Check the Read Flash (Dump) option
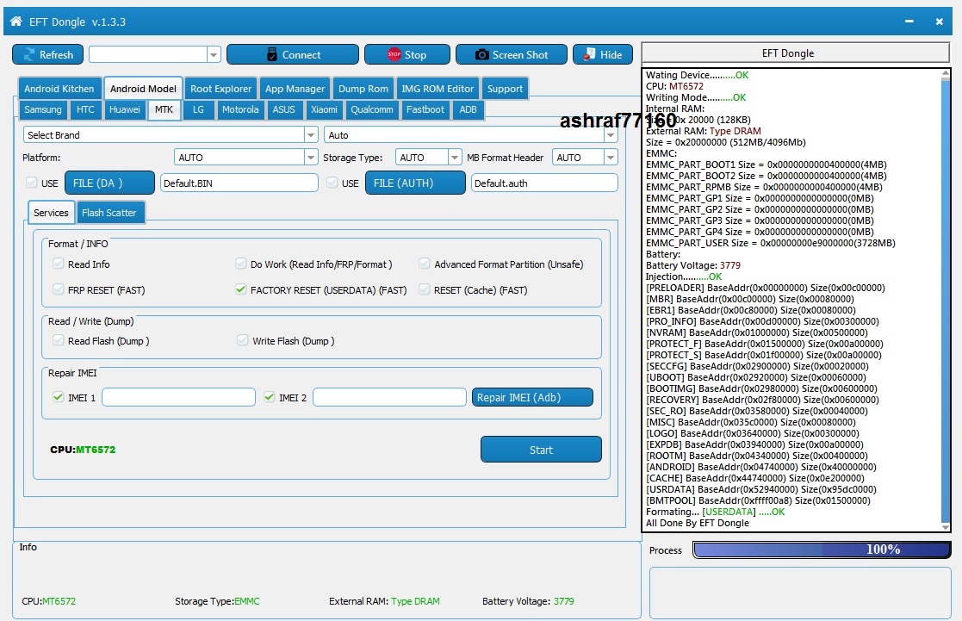Viewport: 962px width, 621px height. pos(59,340)
